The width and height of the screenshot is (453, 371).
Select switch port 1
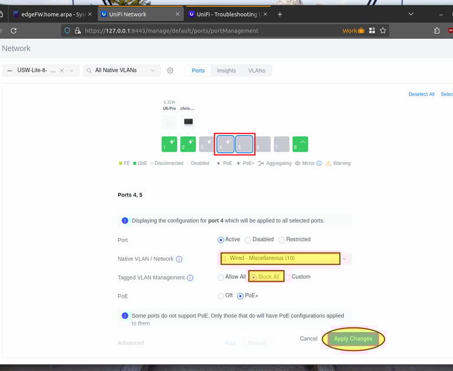(x=169, y=144)
